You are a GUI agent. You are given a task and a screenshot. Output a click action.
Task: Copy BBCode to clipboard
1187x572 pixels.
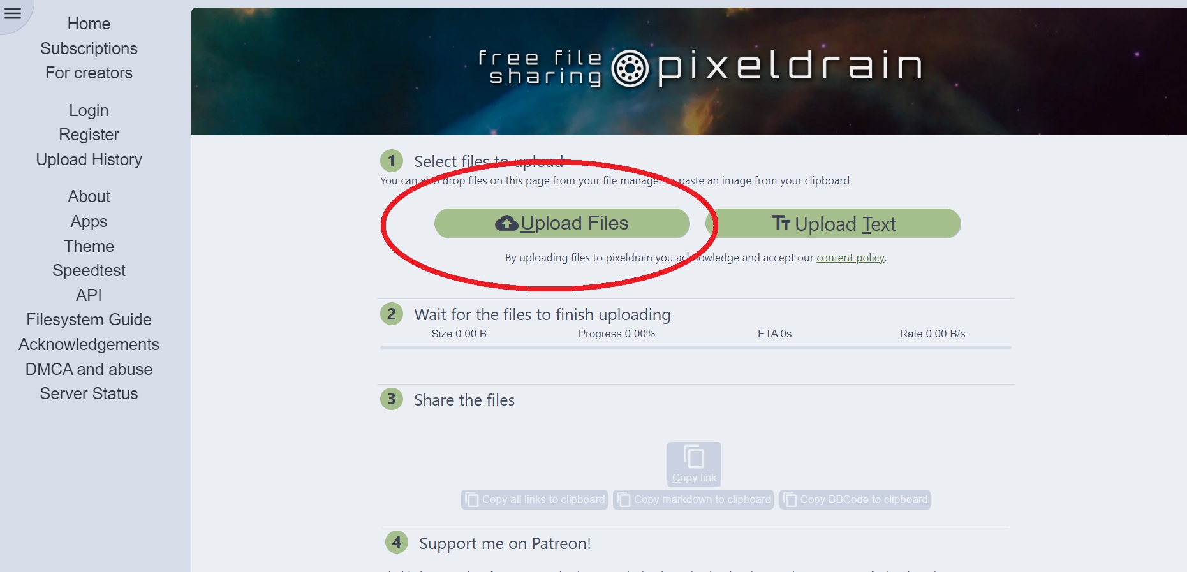(855, 499)
